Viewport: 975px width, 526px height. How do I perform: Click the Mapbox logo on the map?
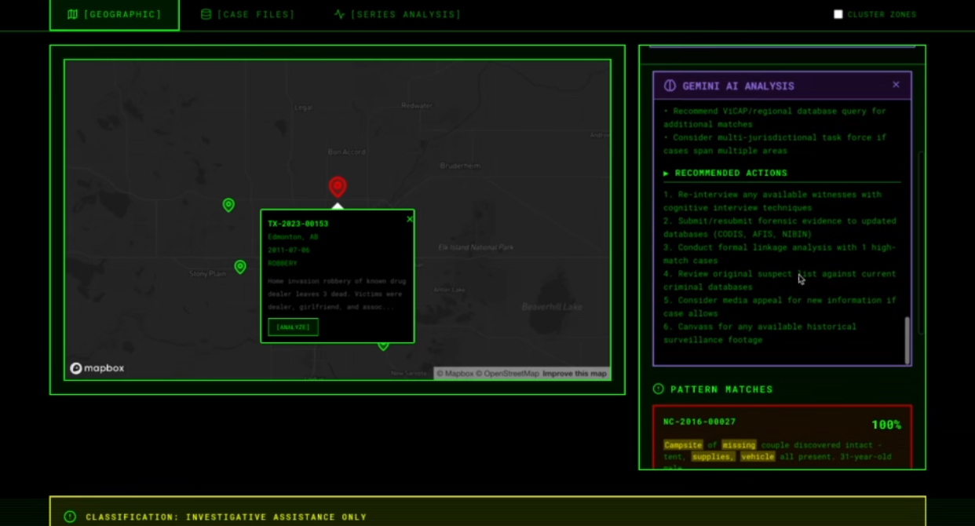[97, 368]
